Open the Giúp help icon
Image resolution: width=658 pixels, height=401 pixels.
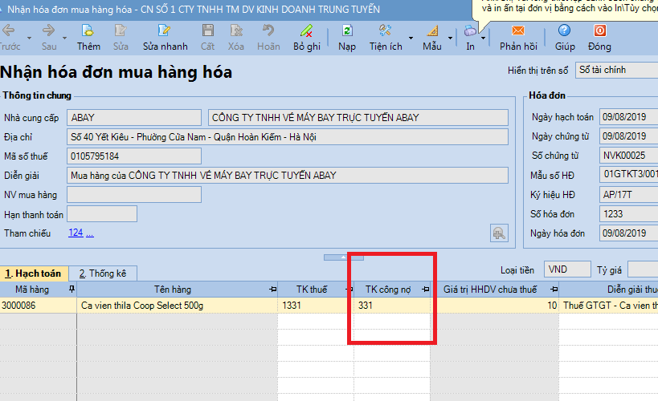pos(565,30)
